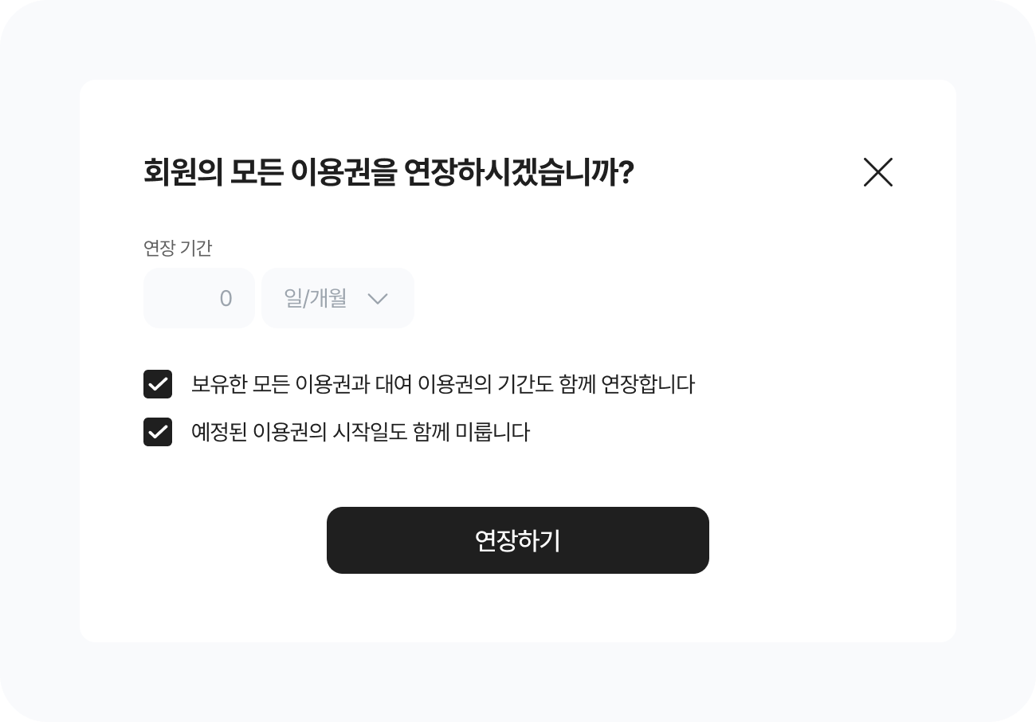Expand the day/month unit selector

coord(338,298)
